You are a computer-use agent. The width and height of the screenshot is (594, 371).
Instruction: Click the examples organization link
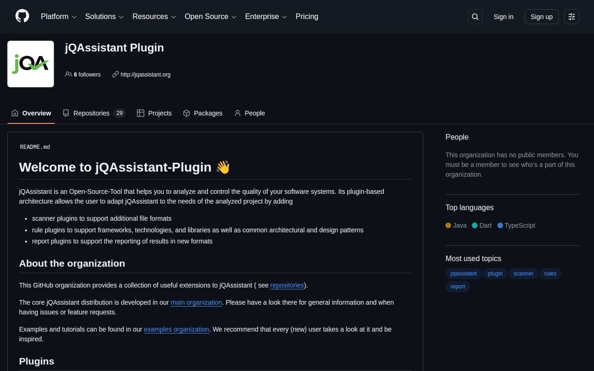176,329
